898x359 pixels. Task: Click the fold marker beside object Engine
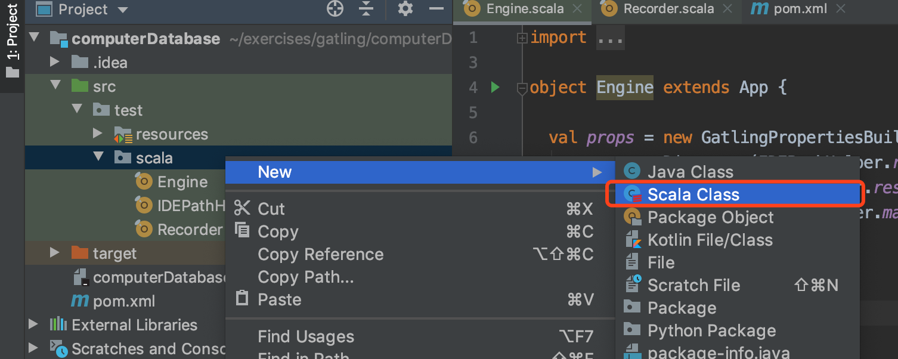coord(522,89)
